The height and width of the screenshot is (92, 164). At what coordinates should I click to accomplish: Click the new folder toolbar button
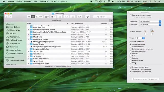(x=79, y=17)
